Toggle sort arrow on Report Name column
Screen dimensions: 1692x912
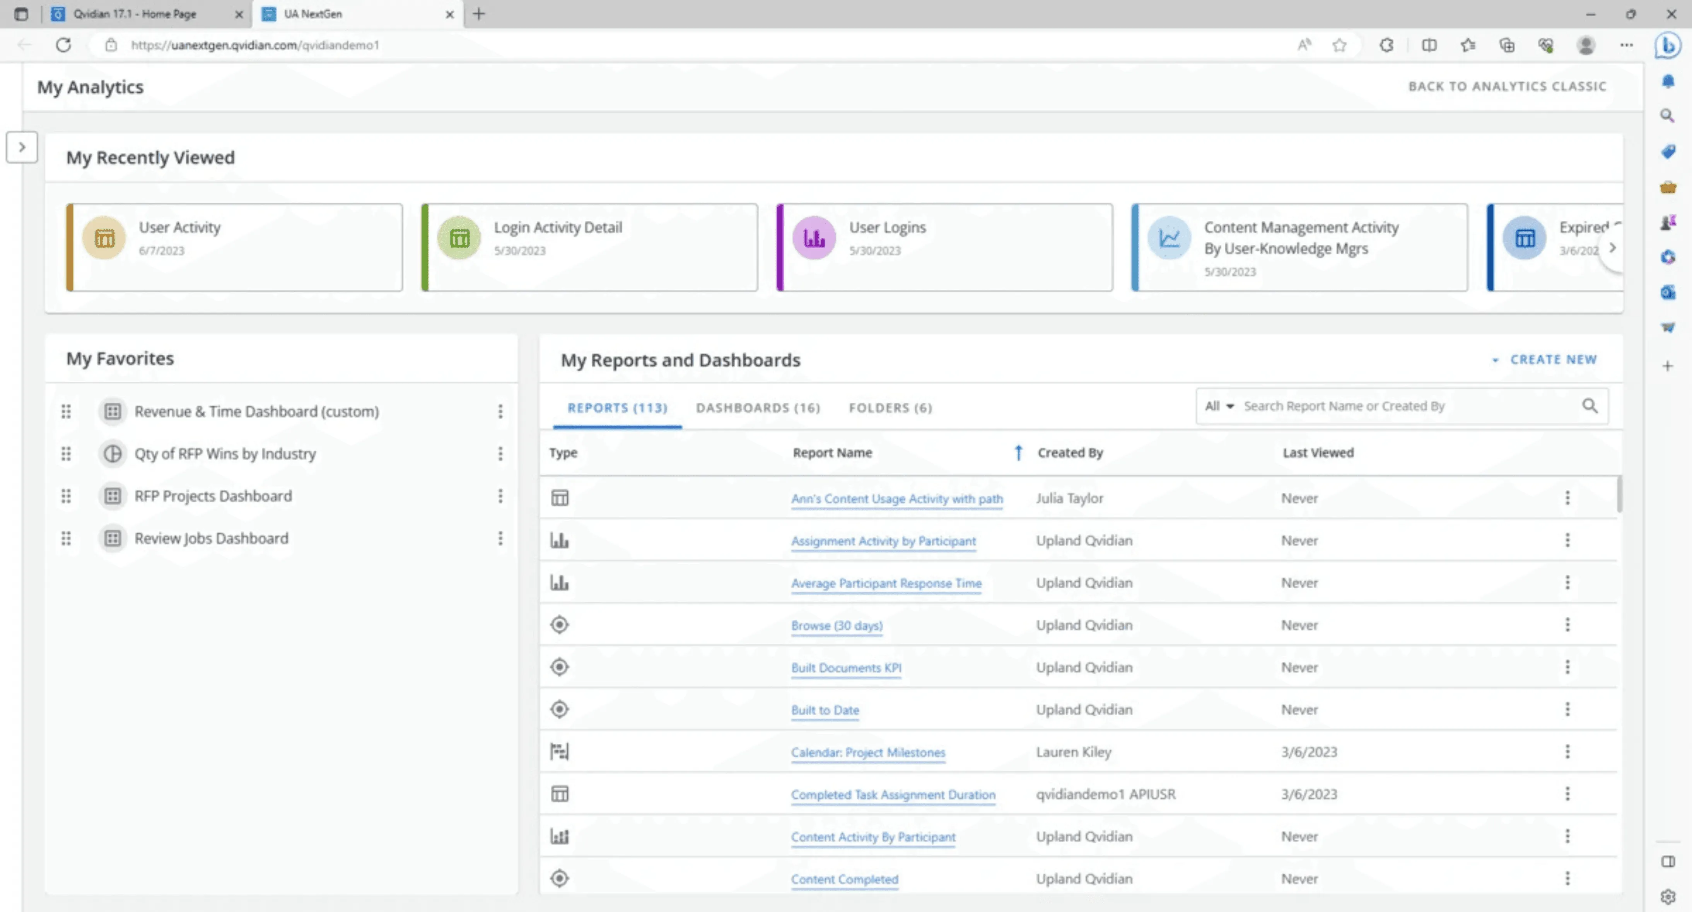click(1018, 452)
